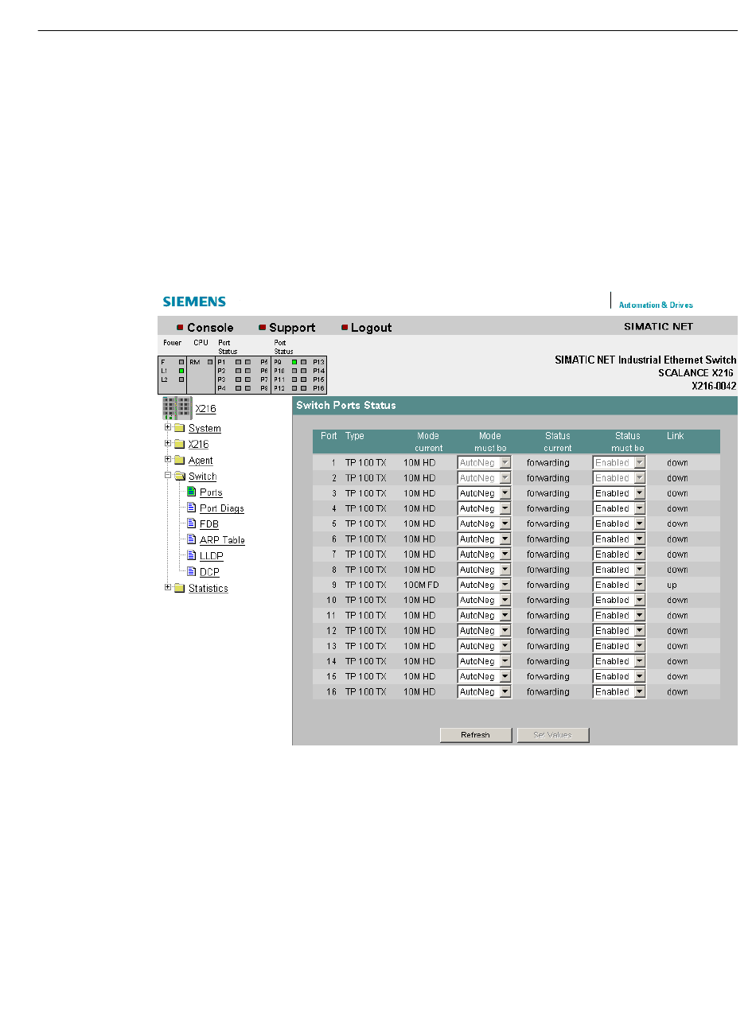Open port 12 Mode AutoNeg dropdown
Image resolution: width=756 pixels, height=1035 pixels.
pos(484,631)
